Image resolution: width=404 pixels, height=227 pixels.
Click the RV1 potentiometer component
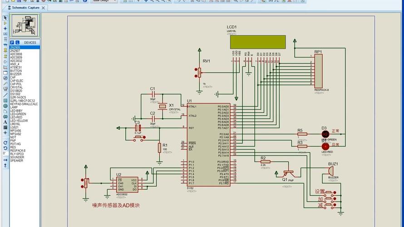[199, 73]
